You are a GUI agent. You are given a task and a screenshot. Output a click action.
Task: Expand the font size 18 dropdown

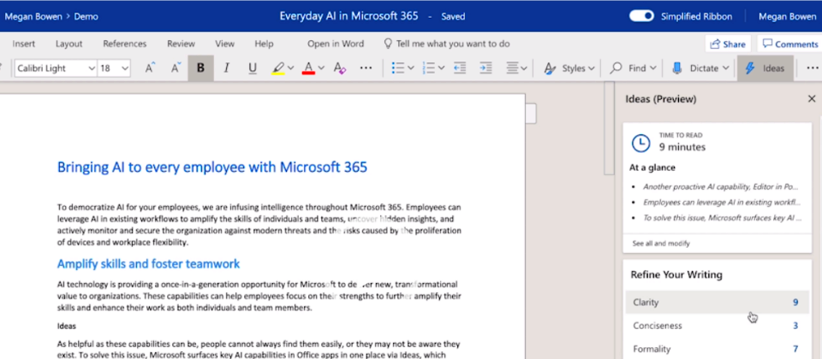pyautogui.click(x=125, y=68)
